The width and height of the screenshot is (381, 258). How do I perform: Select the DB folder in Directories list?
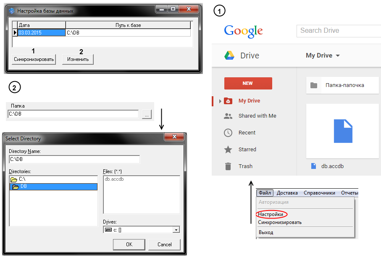point(53,187)
